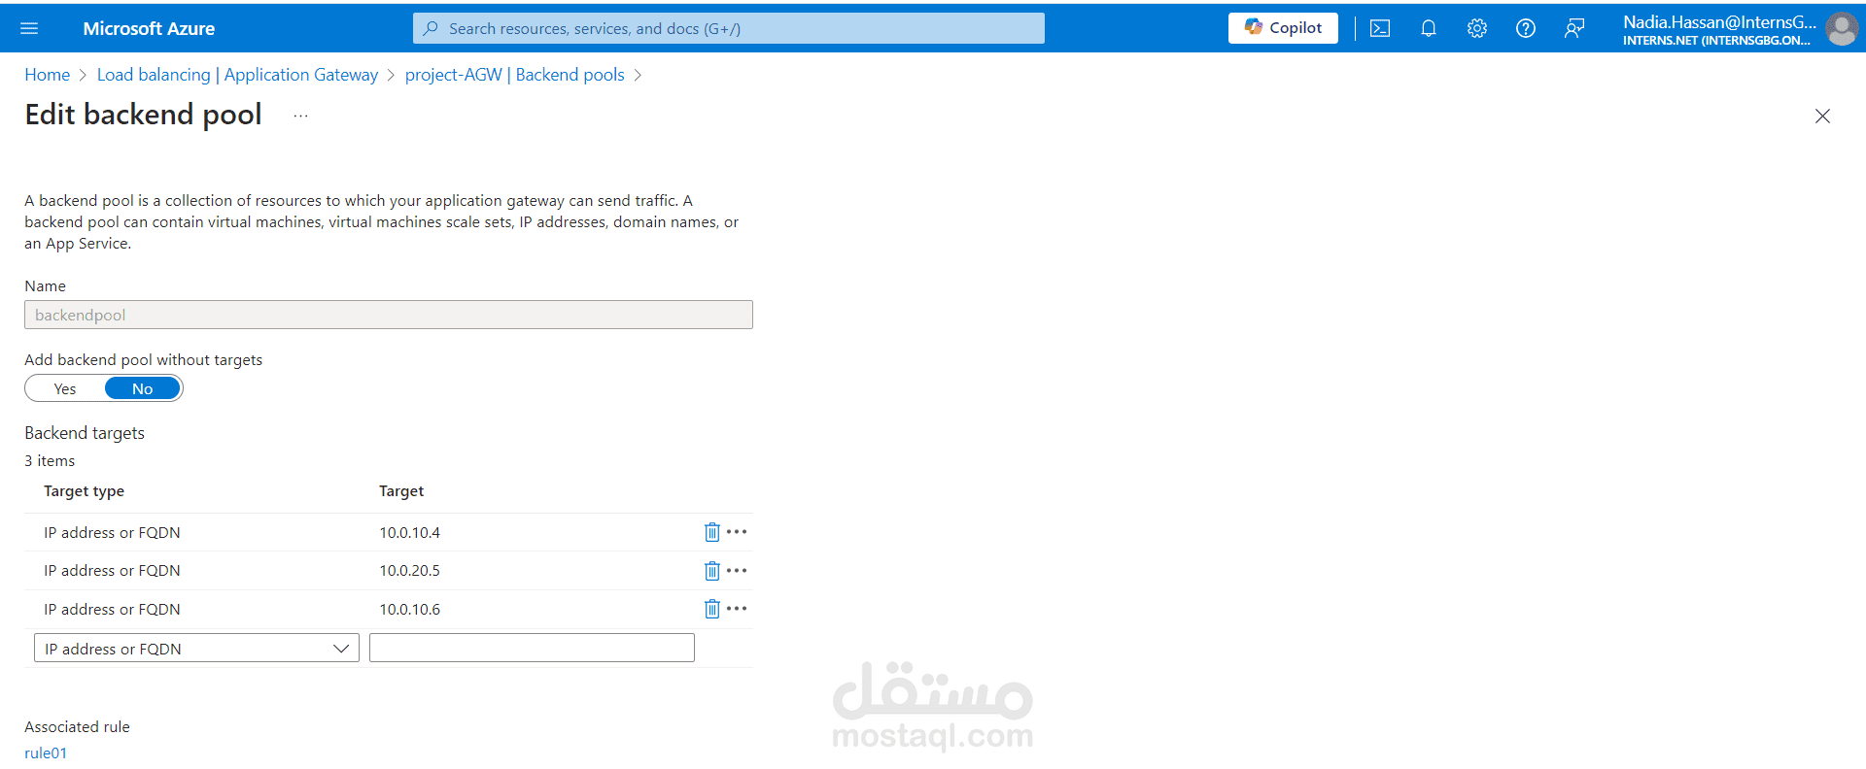Go to Home breadcrumb
1866x769 pixels.
pyautogui.click(x=48, y=75)
